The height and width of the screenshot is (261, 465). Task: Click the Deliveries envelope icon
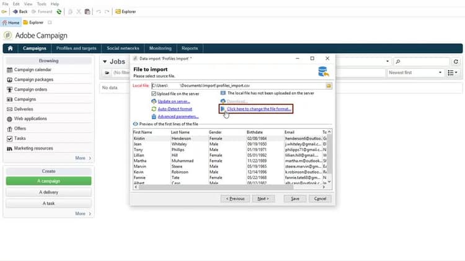[x=9, y=109]
